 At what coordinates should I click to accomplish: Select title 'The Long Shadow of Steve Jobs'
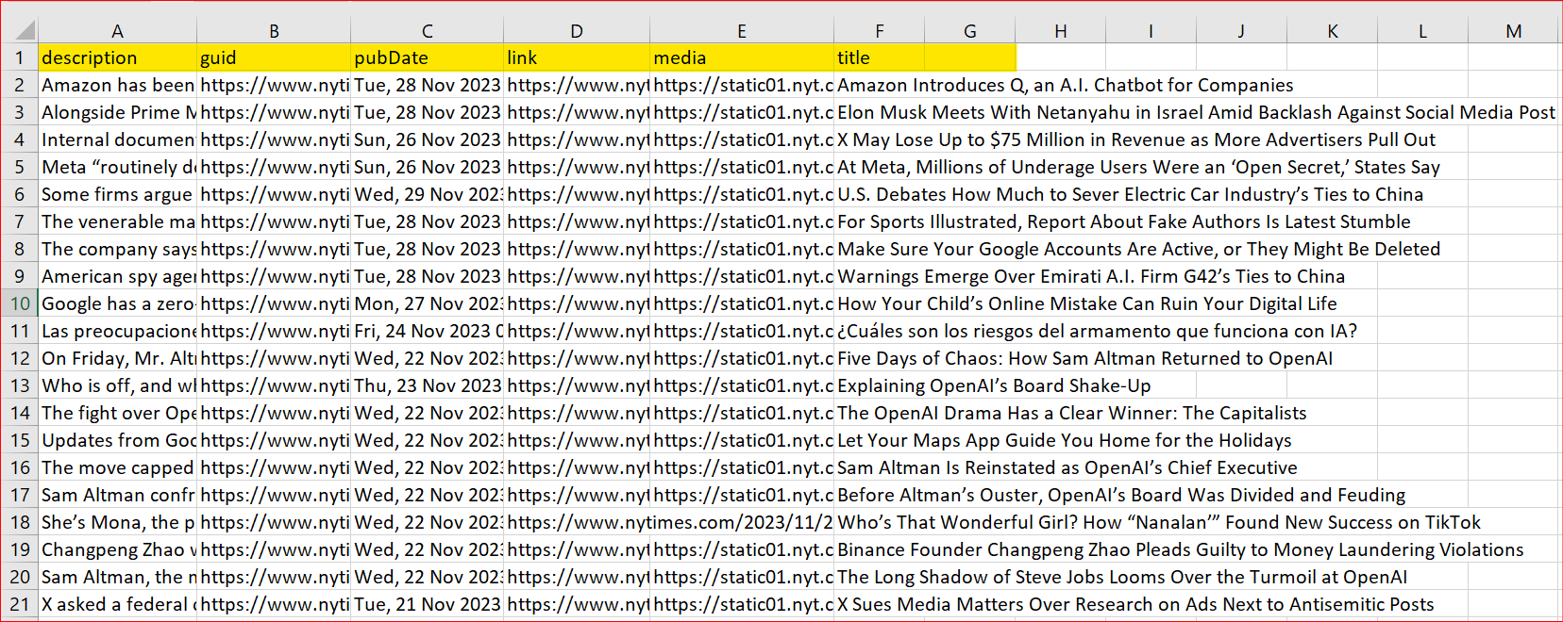tap(1122, 577)
